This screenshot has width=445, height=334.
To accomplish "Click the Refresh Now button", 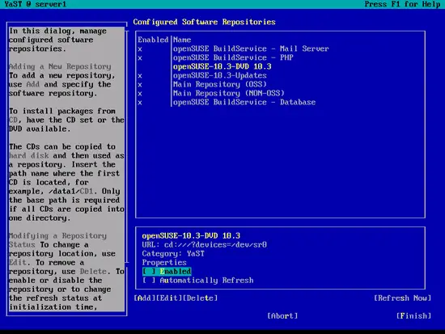I will (402, 298).
